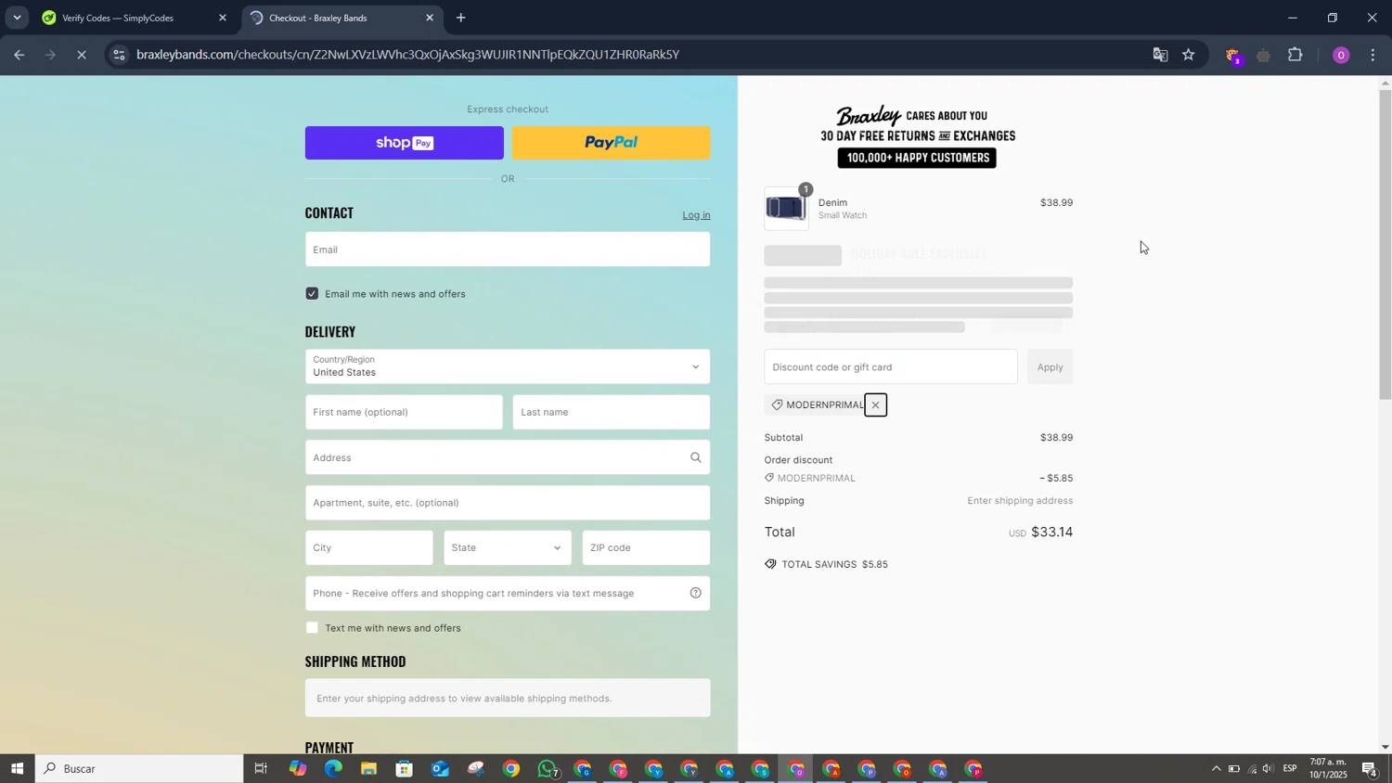
Task: Click the browser address bar URL
Action: click(408, 55)
